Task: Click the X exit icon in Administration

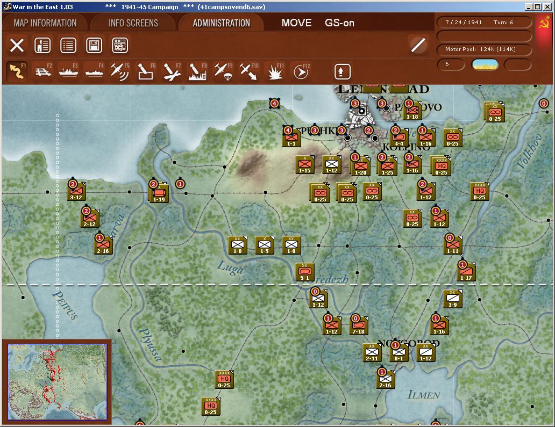Action: (x=17, y=45)
